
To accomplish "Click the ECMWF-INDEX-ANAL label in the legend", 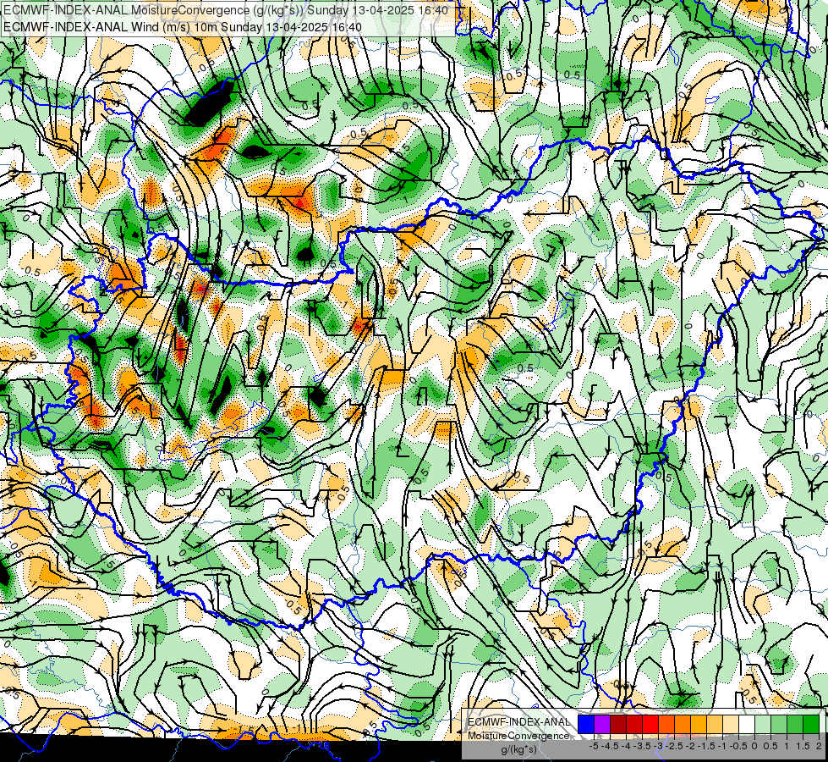I will click(519, 722).
